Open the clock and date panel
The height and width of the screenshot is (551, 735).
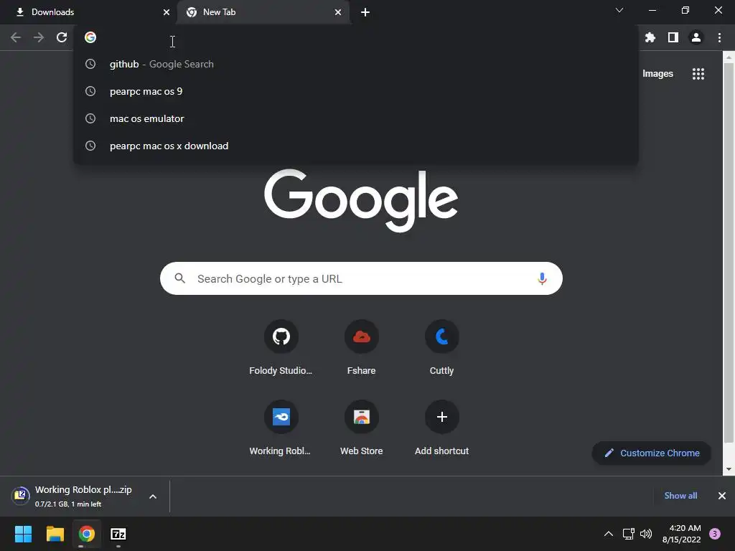tap(682, 534)
